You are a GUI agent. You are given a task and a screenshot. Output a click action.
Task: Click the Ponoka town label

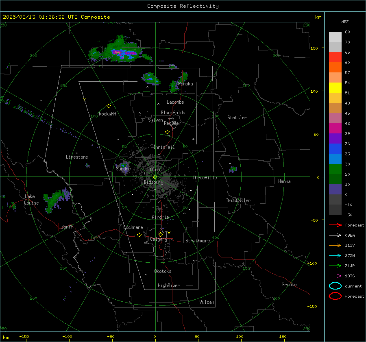point(185,84)
